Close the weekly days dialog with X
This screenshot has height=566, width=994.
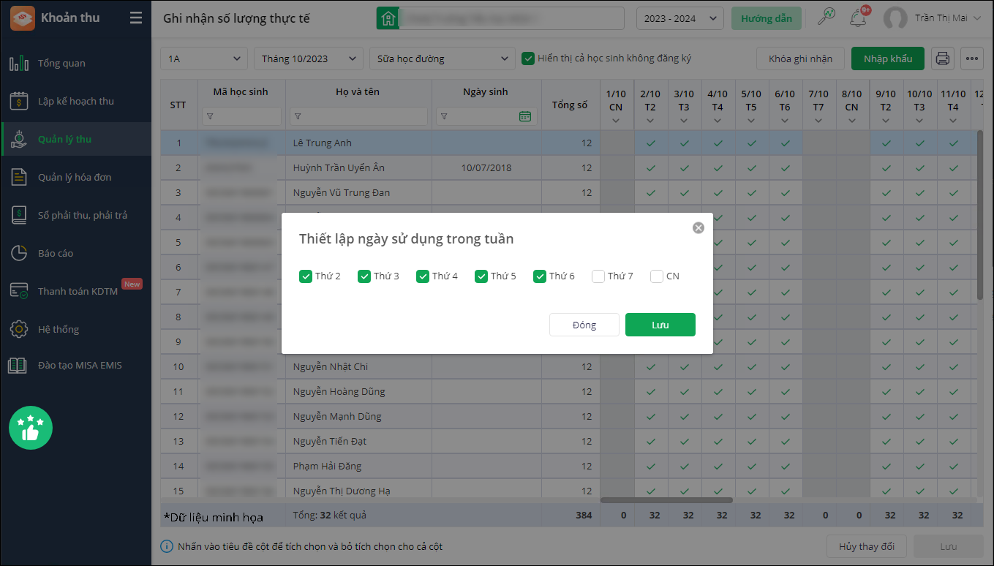[x=699, y=227]
